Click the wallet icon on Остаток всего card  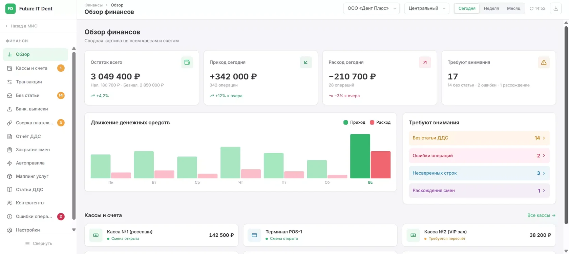(187, 62)
